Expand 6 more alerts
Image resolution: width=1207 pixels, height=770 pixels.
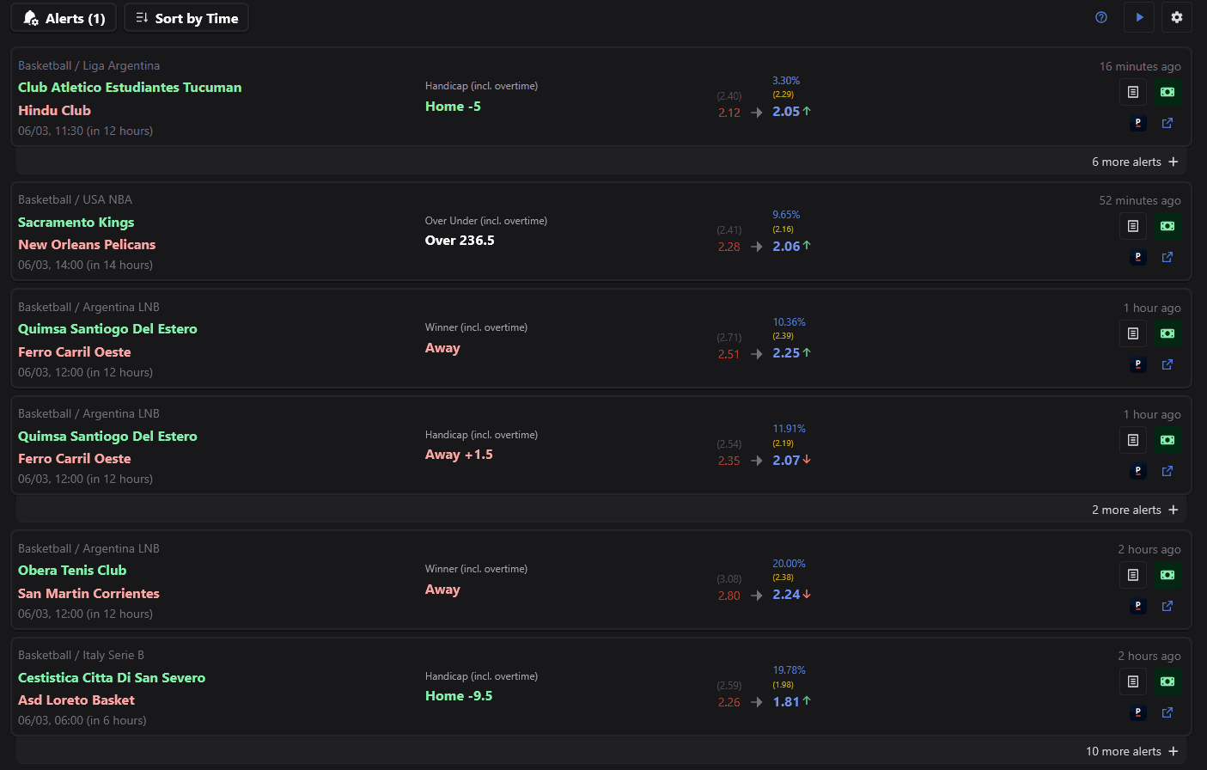click(1135, 162)
